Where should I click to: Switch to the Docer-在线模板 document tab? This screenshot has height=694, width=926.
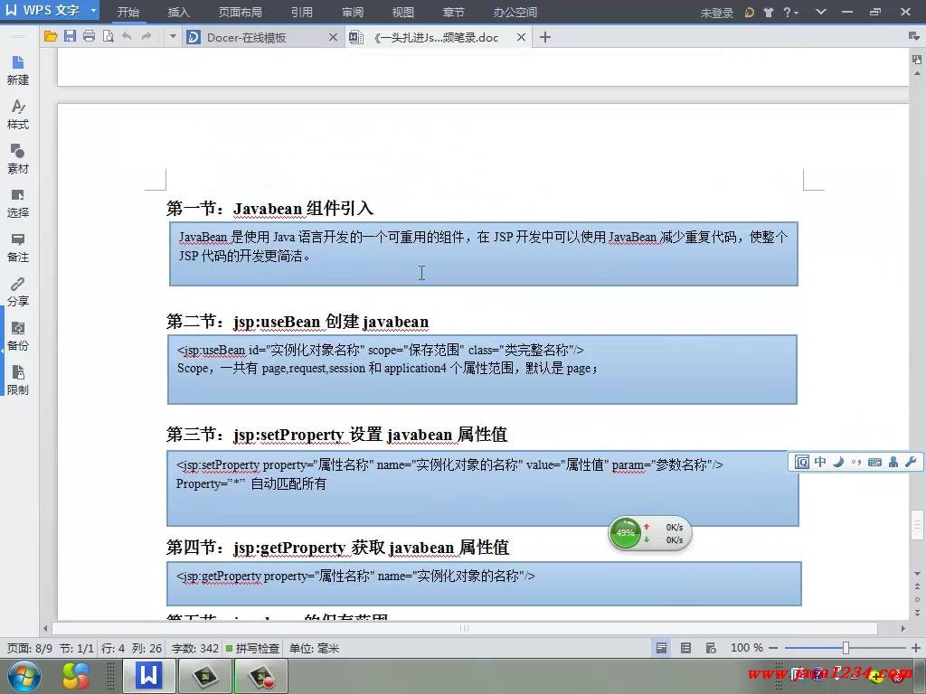246,37
